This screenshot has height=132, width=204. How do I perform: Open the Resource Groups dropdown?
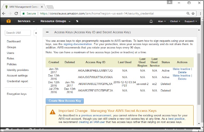click(x=55, y=21)
